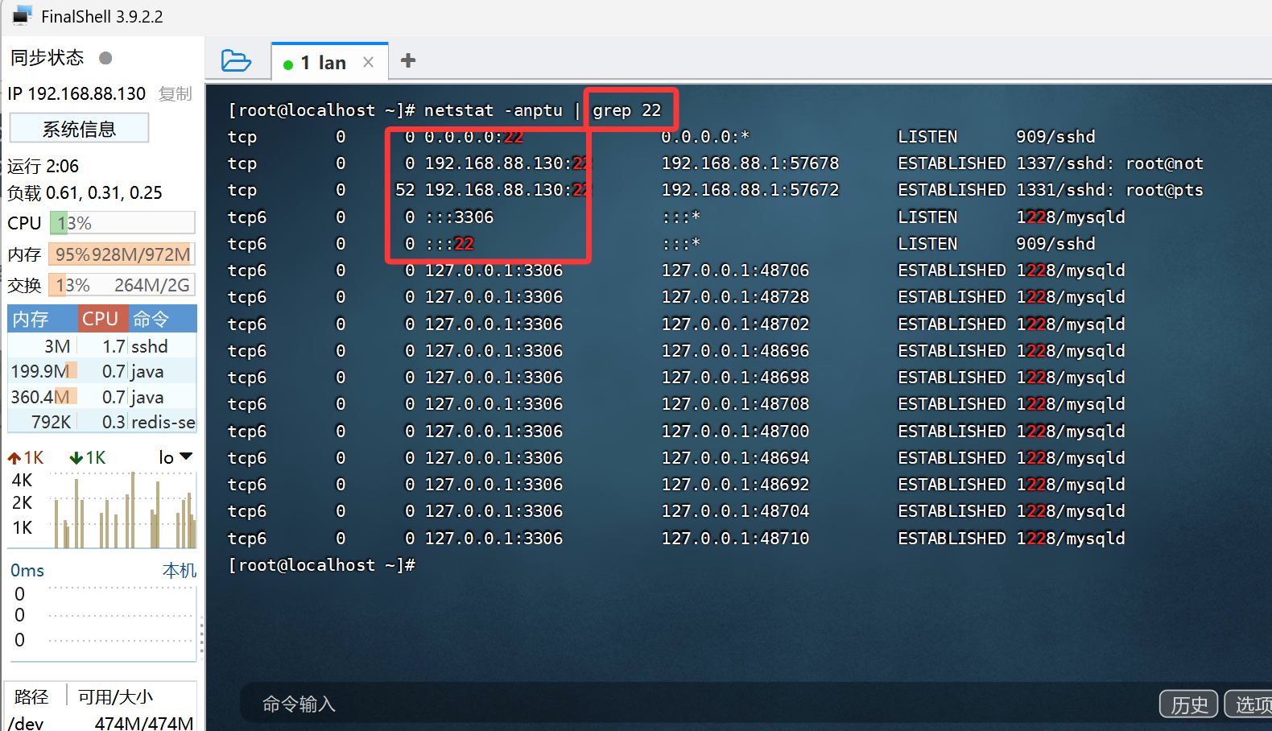Sort processes by CPU column header

[102, 319]
